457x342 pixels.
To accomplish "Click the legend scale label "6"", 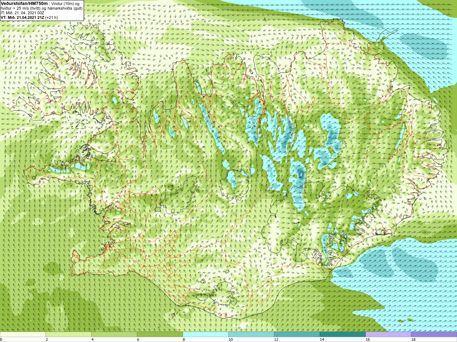I will [x=138, y=340].
